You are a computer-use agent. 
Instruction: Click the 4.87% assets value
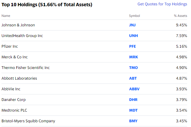click(182, 78)
